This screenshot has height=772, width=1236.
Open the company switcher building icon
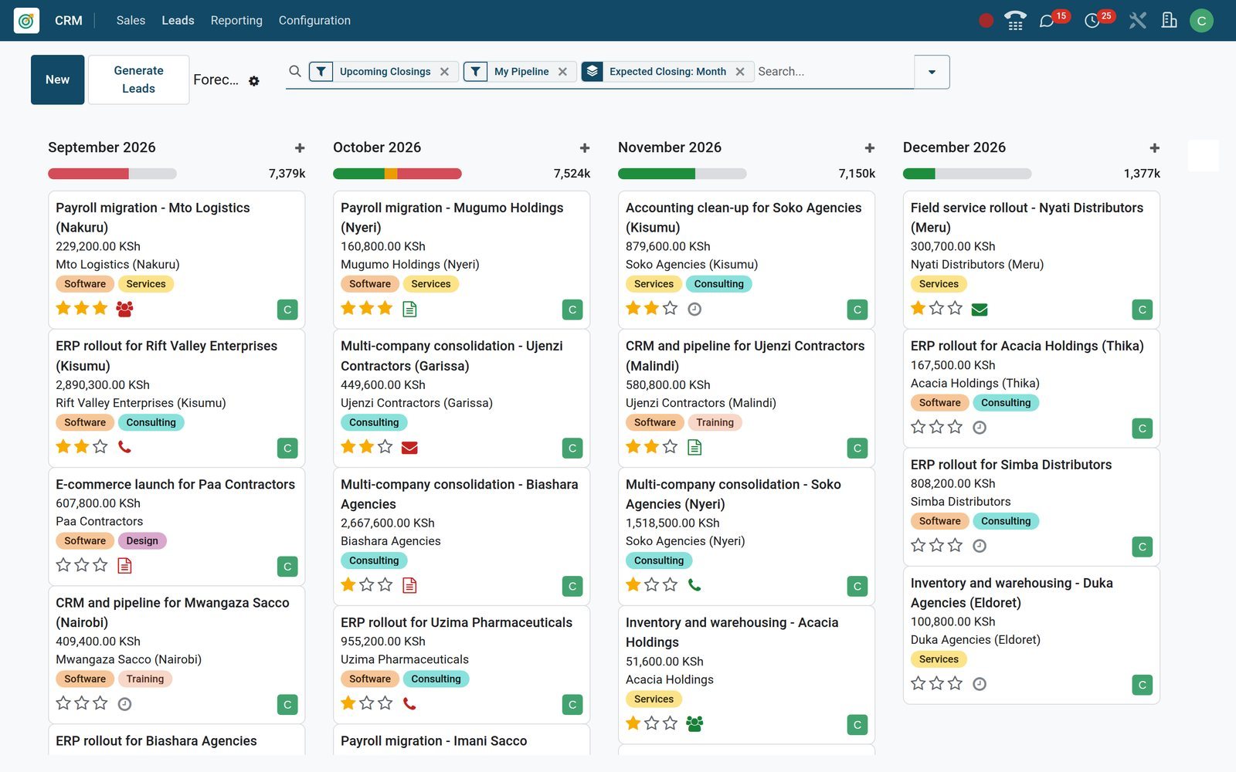pos(1170,21)
